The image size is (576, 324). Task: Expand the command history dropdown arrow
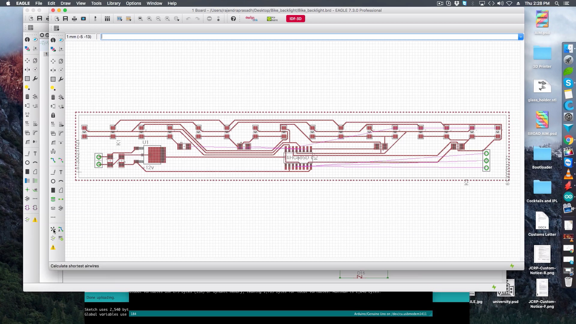point(520,37)
